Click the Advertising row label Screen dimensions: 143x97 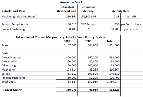click(x=28, y=65)
